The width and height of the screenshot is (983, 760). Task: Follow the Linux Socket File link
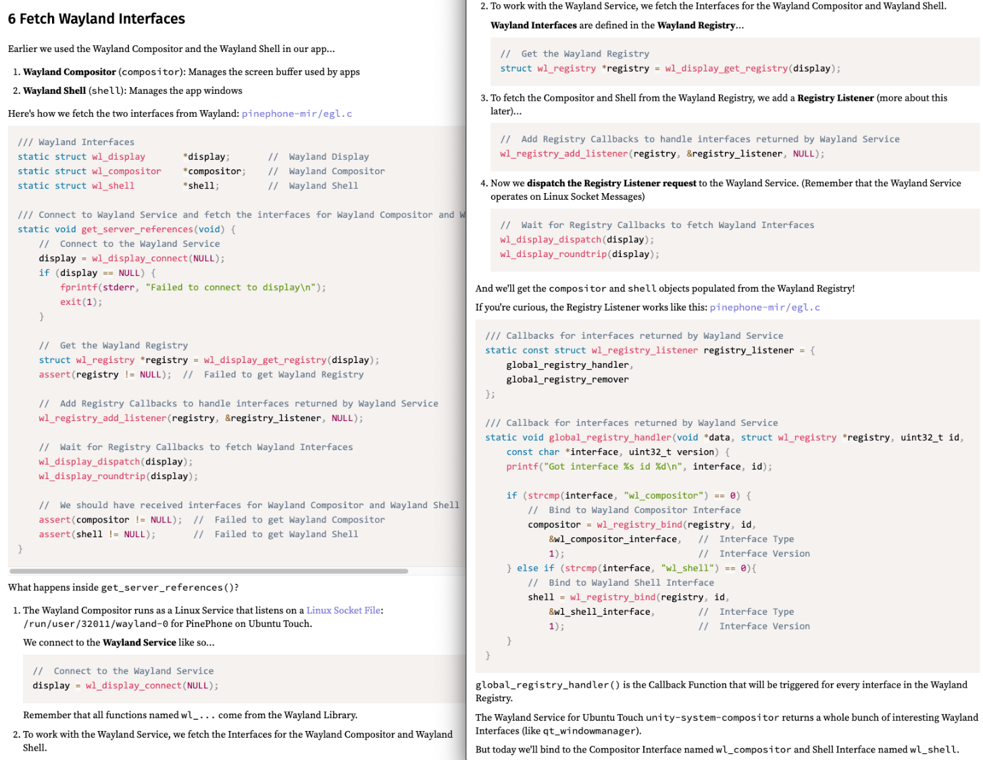pyautogui.click(x=343, y=610)
